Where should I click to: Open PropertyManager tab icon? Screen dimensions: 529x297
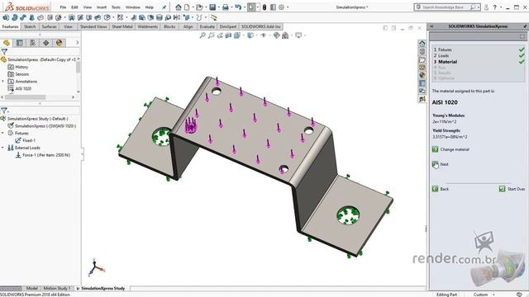point(20,43)
